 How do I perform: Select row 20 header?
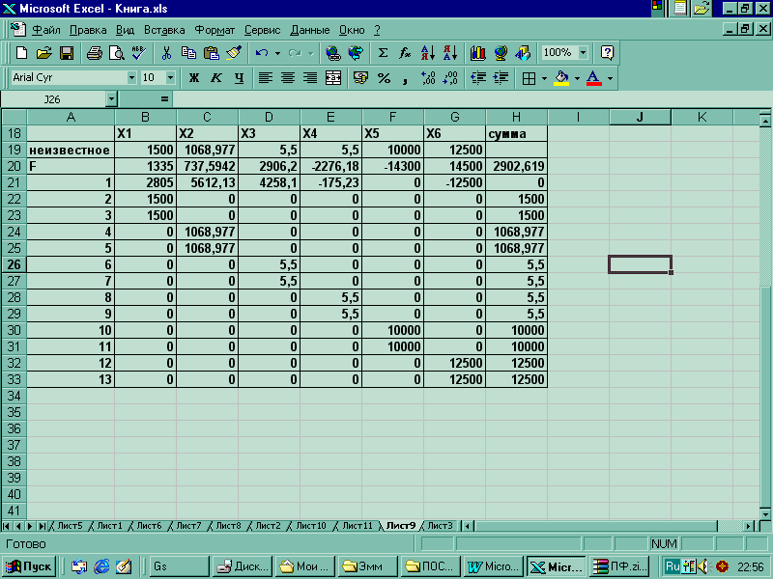pyautogui.click(x=14, y=166)
